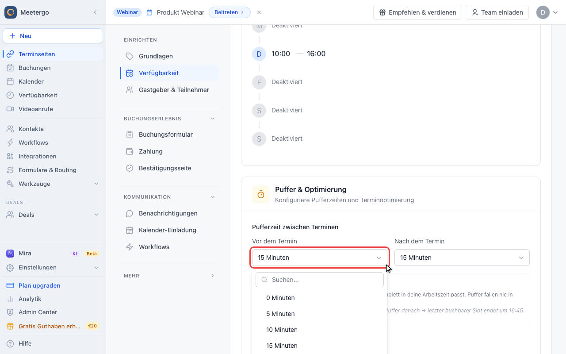Click the Workflows lightning icon in main sidebar

click(x=10, y=142)
